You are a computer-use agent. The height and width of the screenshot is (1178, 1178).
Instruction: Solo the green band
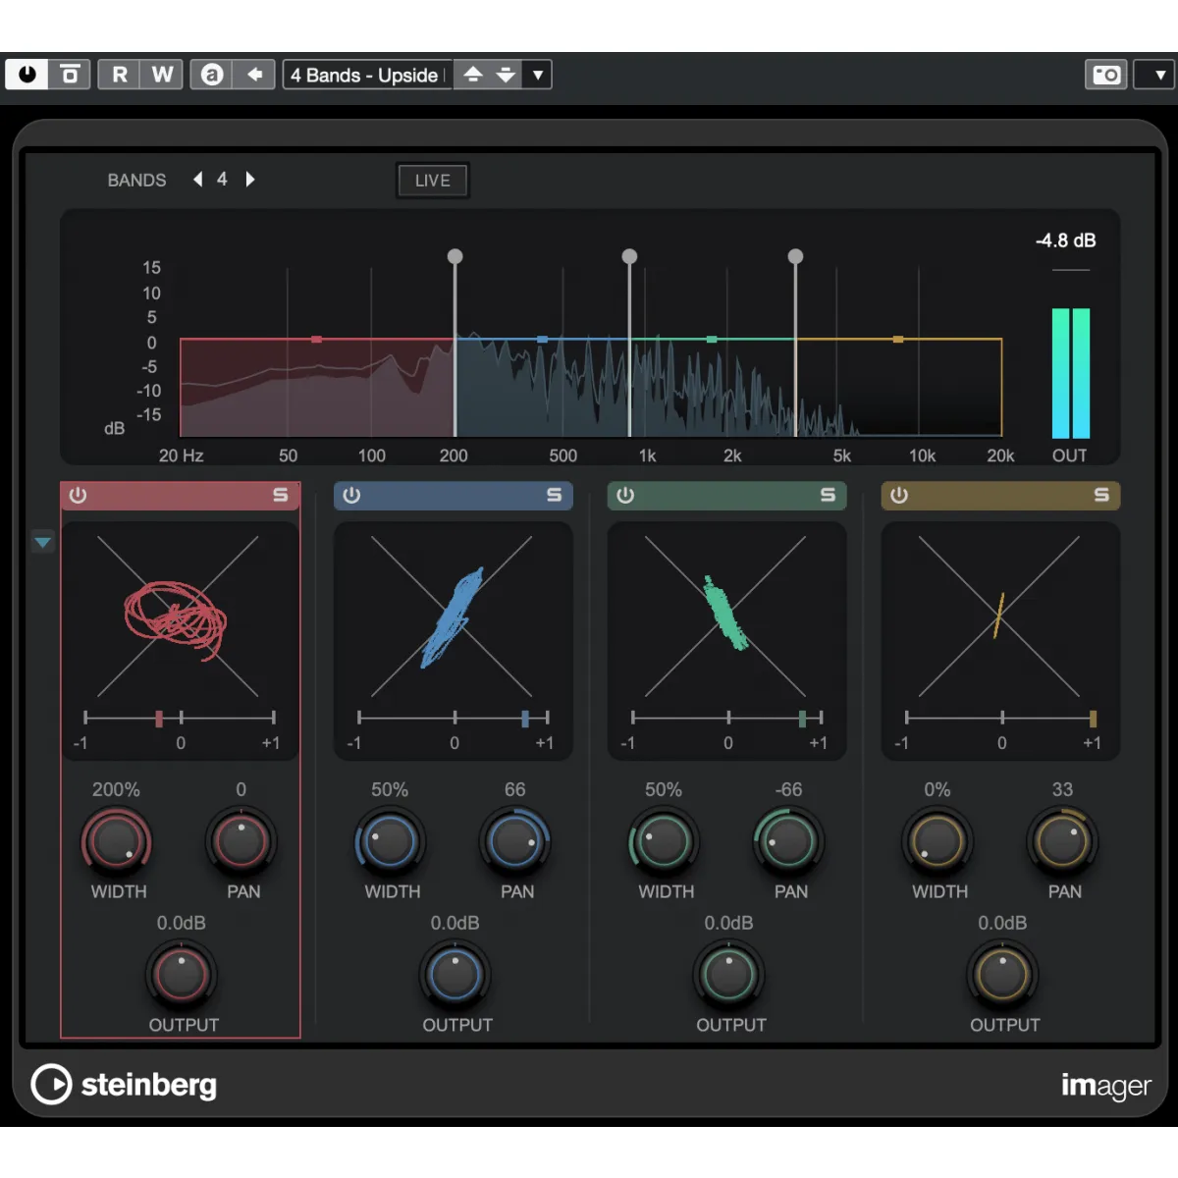[829, 496]
